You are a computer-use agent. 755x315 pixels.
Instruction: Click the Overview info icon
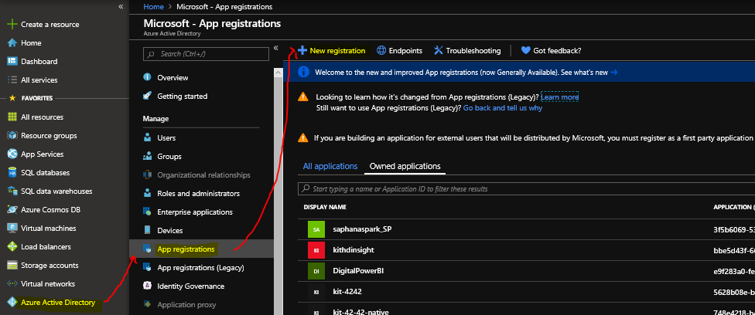(x=147, y=77)
